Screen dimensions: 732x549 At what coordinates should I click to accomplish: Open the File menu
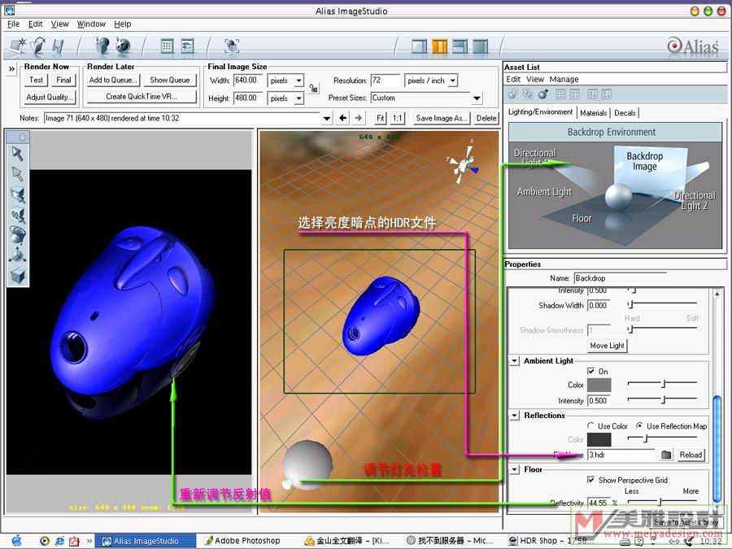[x=14, y=24]
